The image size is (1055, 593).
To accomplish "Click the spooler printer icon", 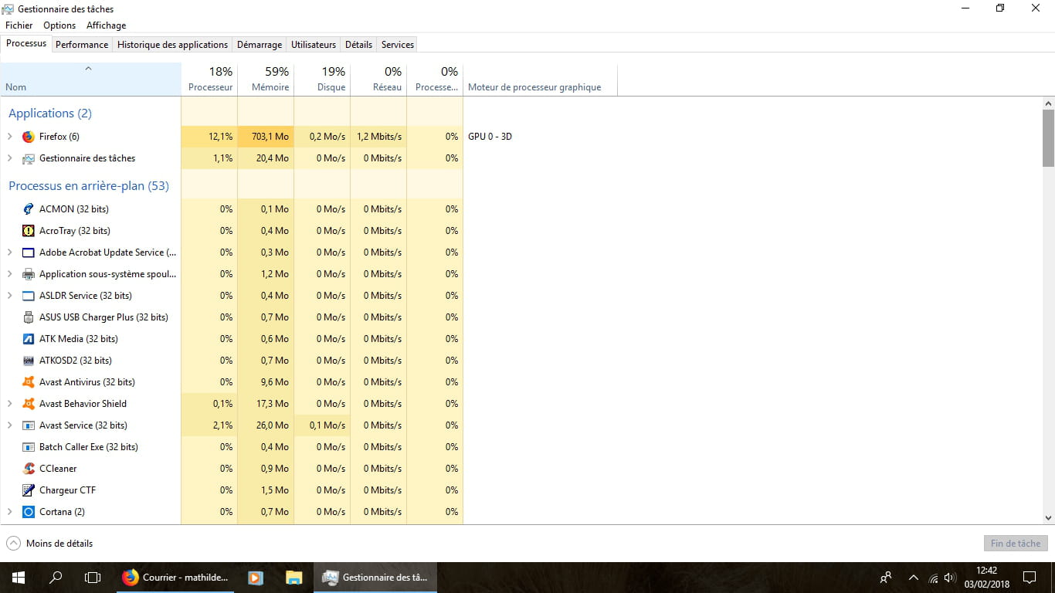I will (29, 274).
